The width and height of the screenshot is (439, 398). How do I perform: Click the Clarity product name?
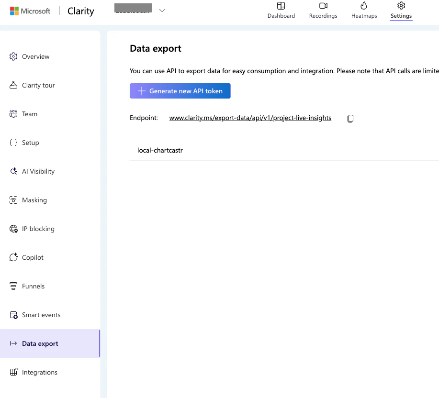pos(80,11)
